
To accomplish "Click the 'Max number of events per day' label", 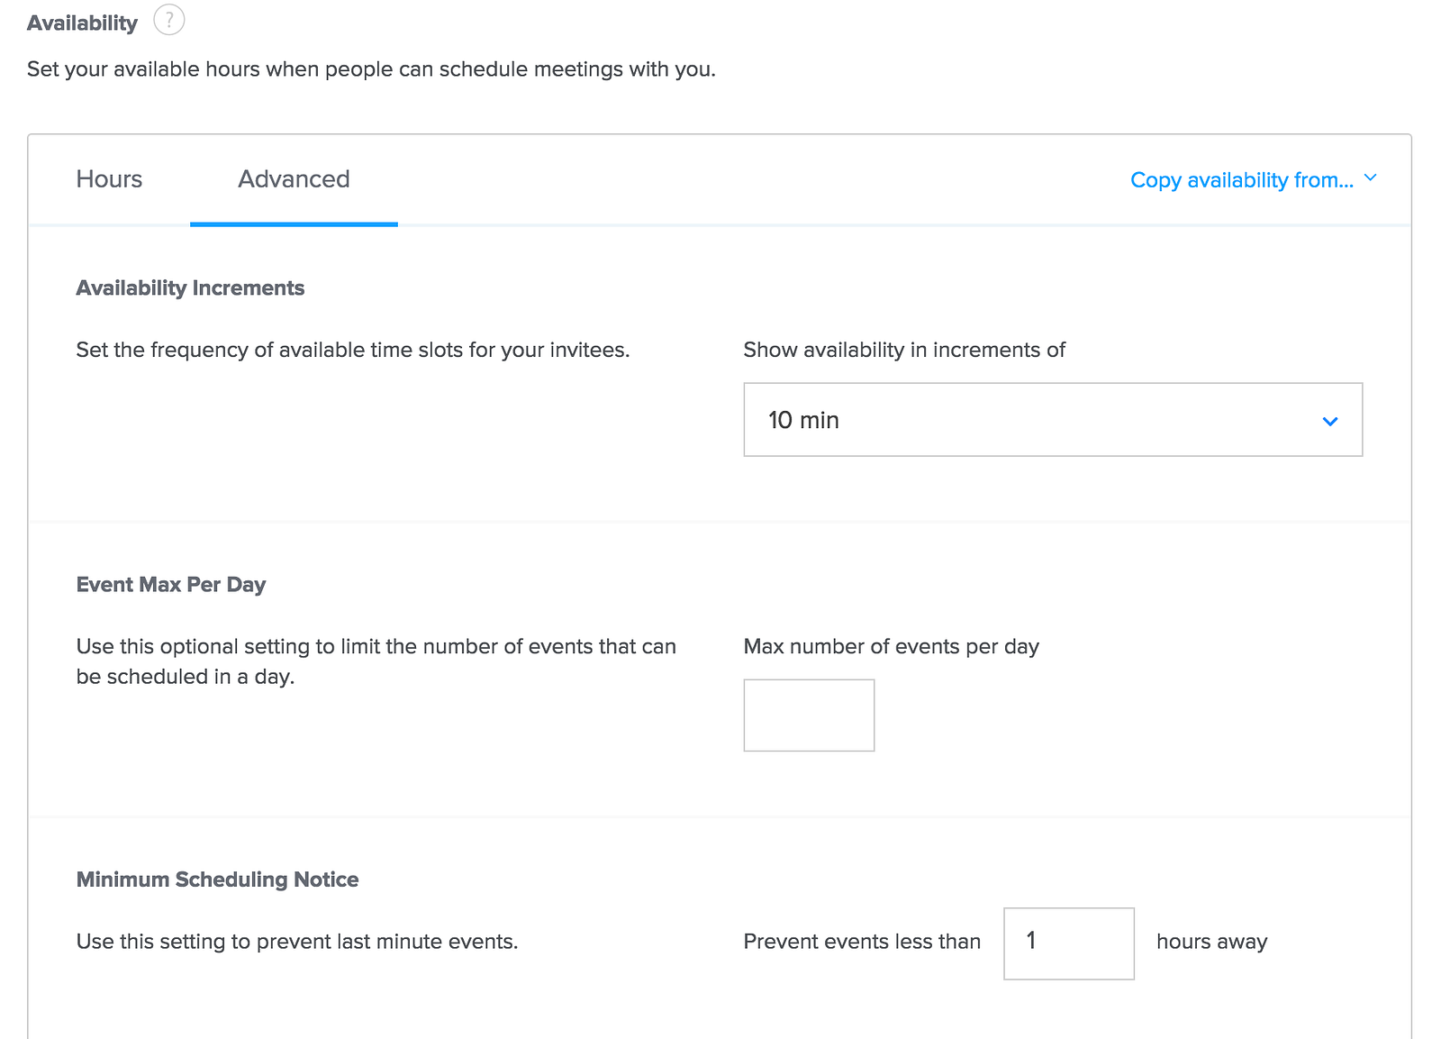I will click(891, 646).
